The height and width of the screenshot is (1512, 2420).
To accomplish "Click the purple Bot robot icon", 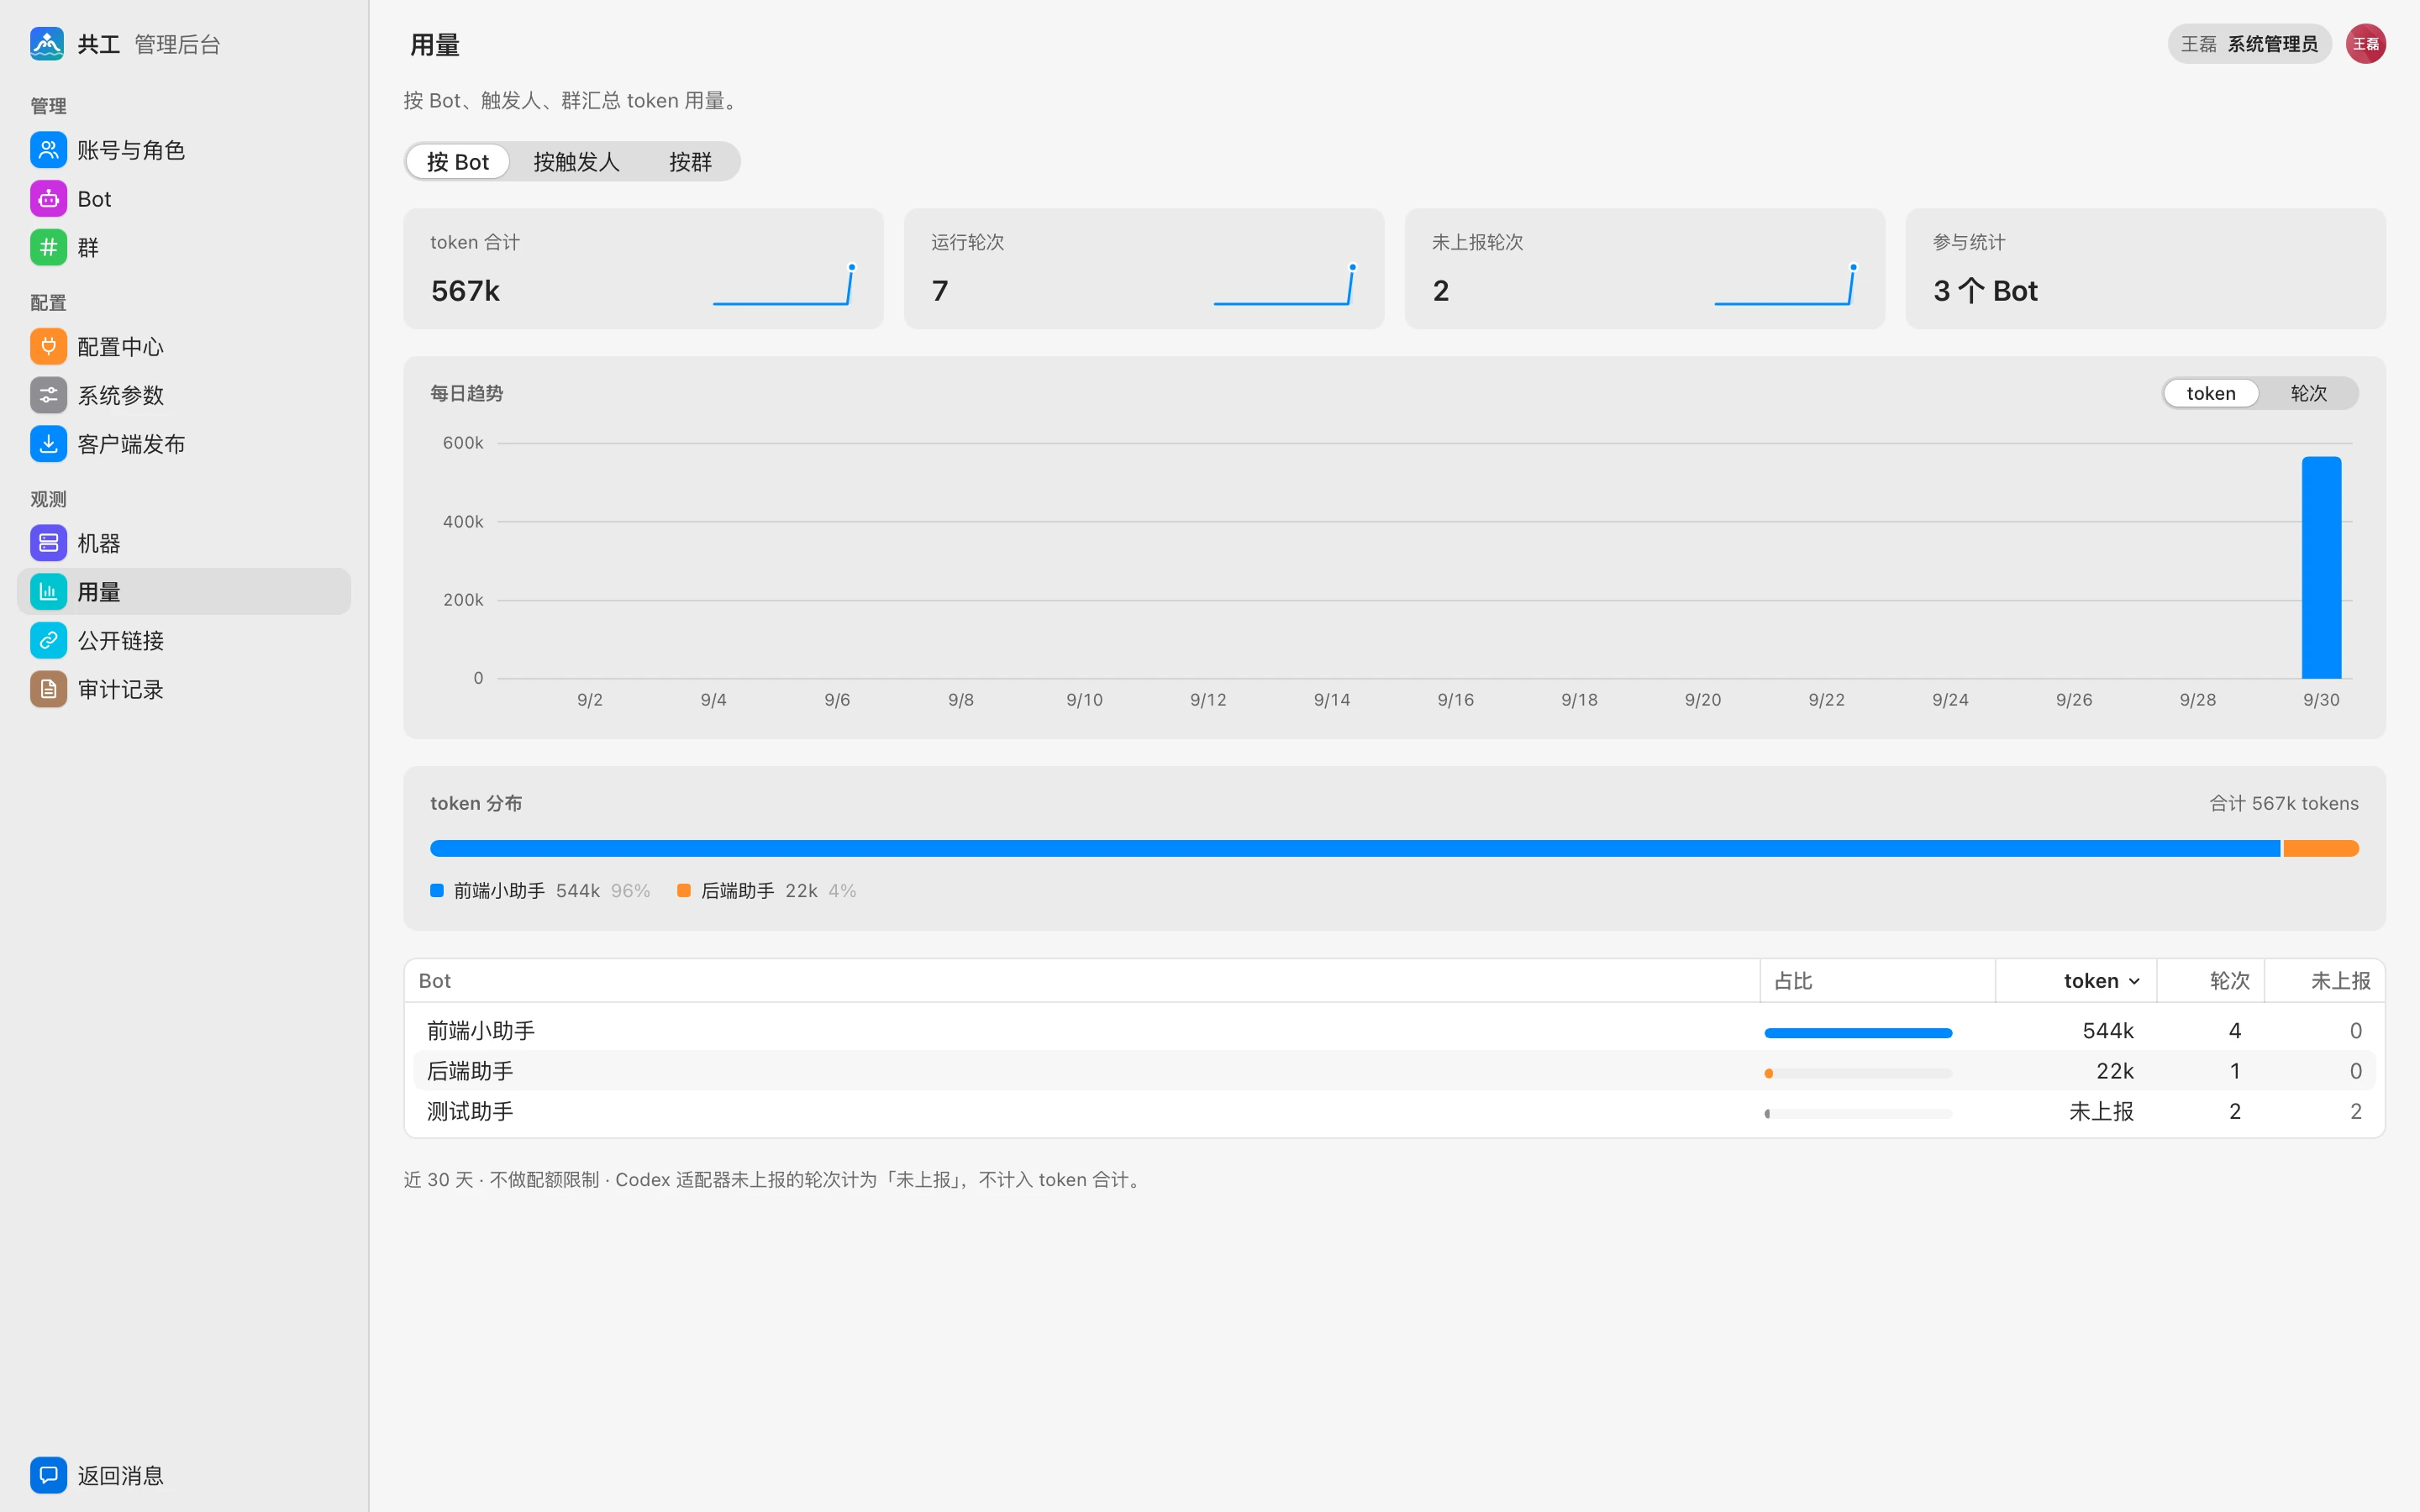I will click(x=48, y=199).
